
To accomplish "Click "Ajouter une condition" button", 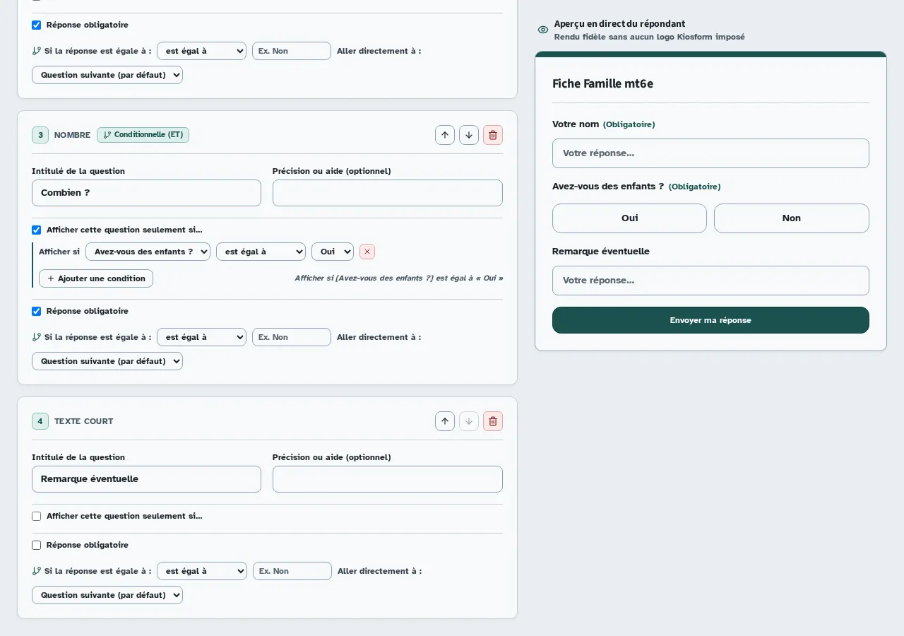I will 96,278.
